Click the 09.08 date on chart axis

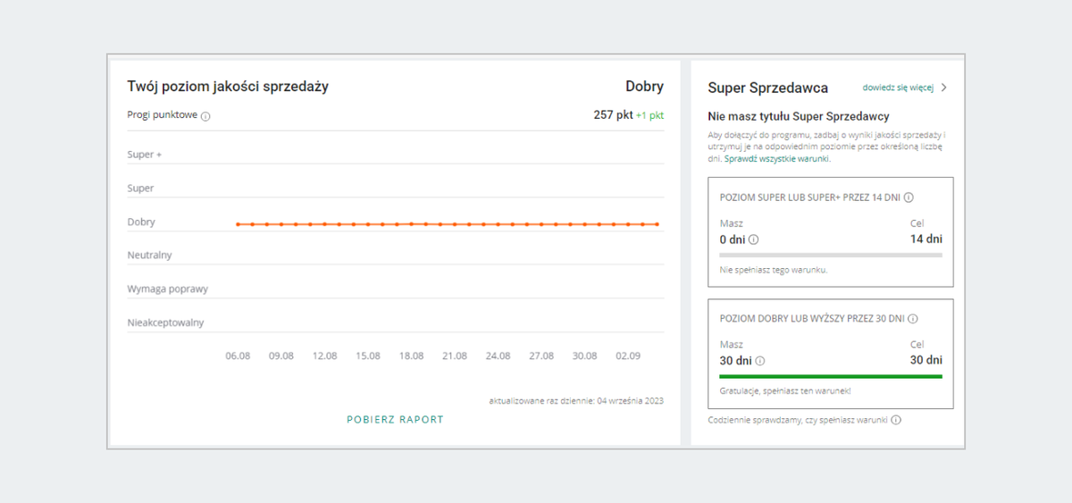coord(281,356)
